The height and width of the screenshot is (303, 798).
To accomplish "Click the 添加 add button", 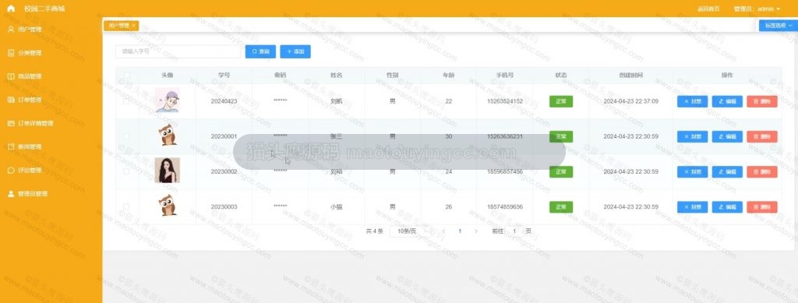I will click(x=295, y=51).
